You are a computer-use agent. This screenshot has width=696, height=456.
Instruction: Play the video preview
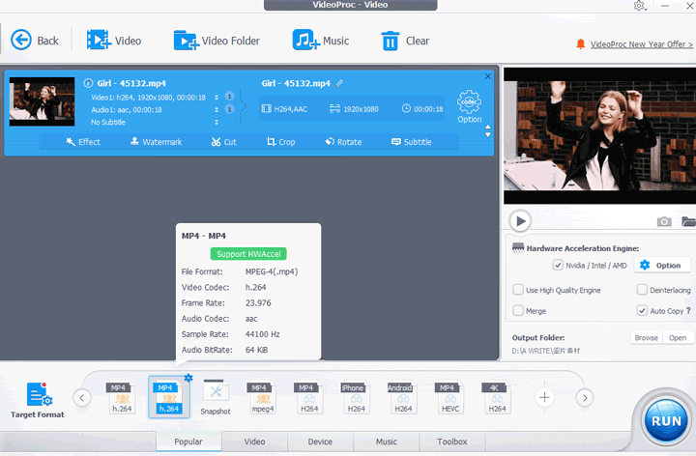pos(520,221)
